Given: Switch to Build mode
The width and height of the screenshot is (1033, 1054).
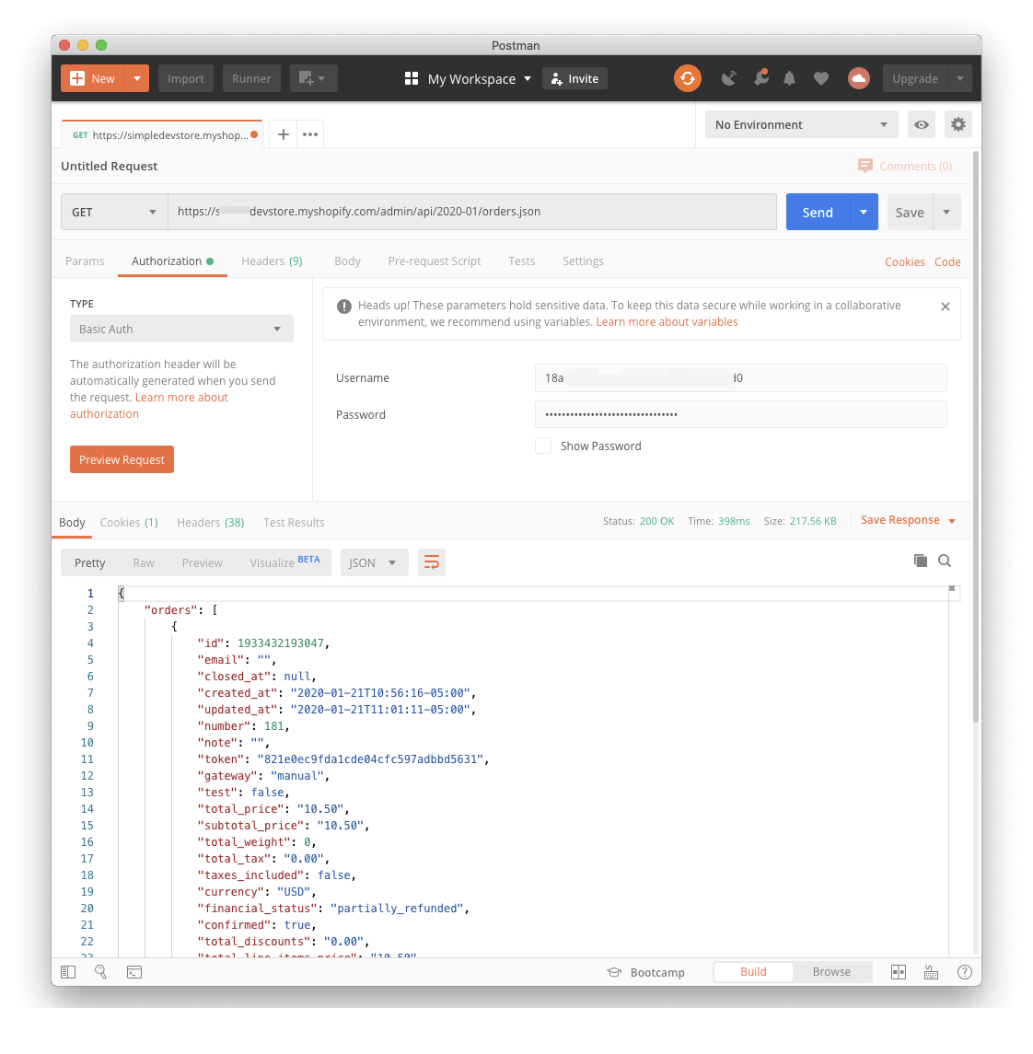Looking at the screenshot, I should pos(753,972).
